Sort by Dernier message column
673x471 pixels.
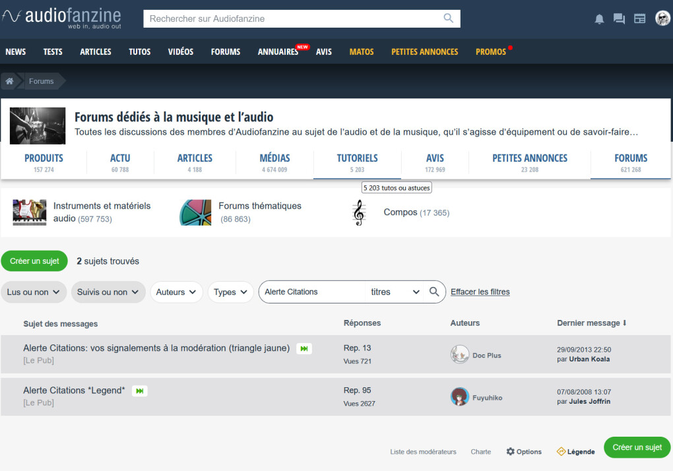click(x=591, y=323)
